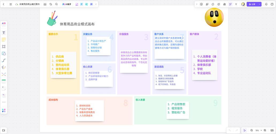
Task: Select the canvas title 体育用品商业模式画布
Action: tap(77, 24)
